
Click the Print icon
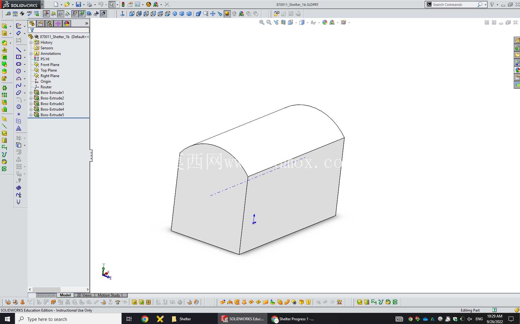click(x=89, y=4)
